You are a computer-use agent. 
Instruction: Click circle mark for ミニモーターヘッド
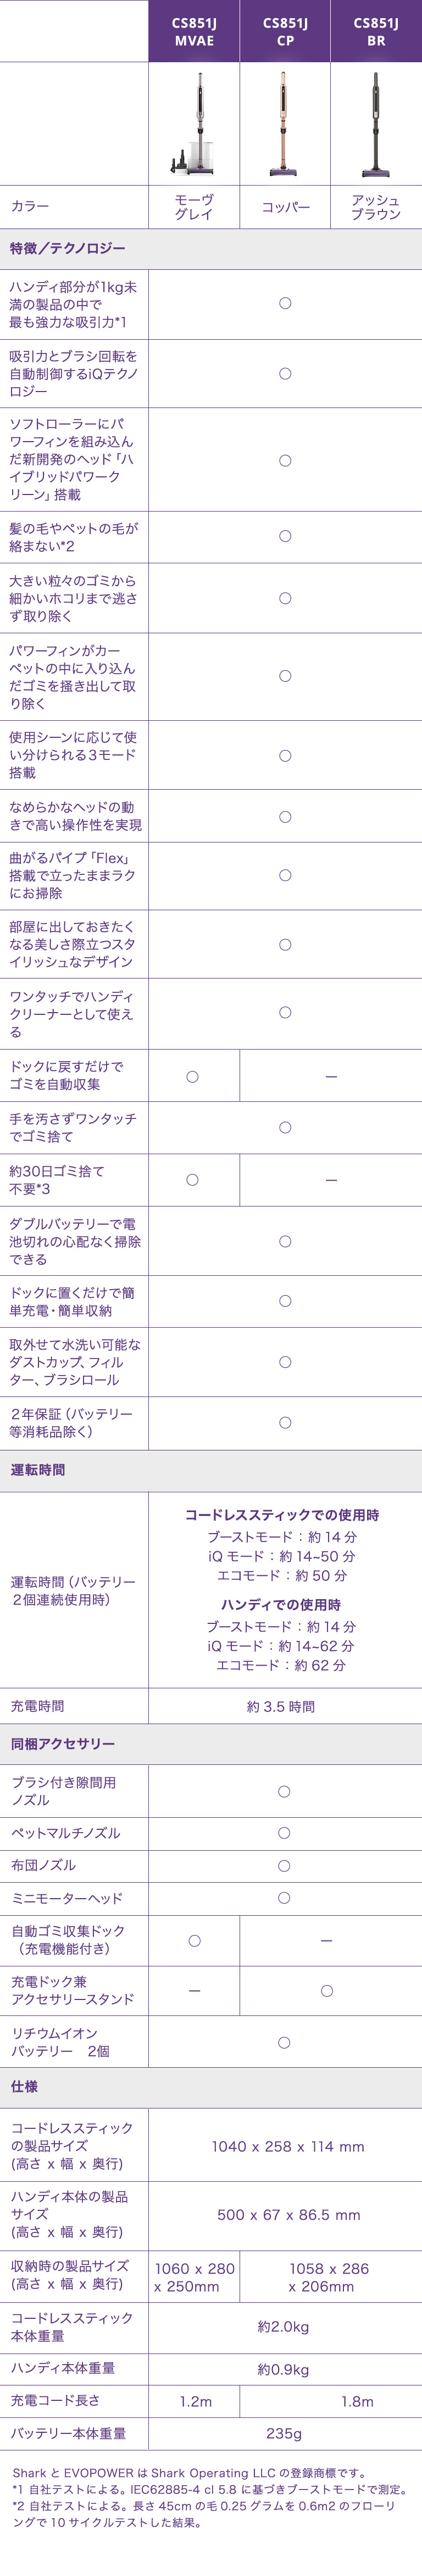[x=284, y=1898]
